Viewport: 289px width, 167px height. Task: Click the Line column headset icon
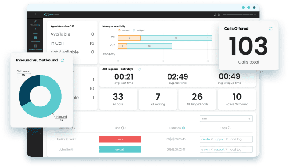tap(122, 128)
